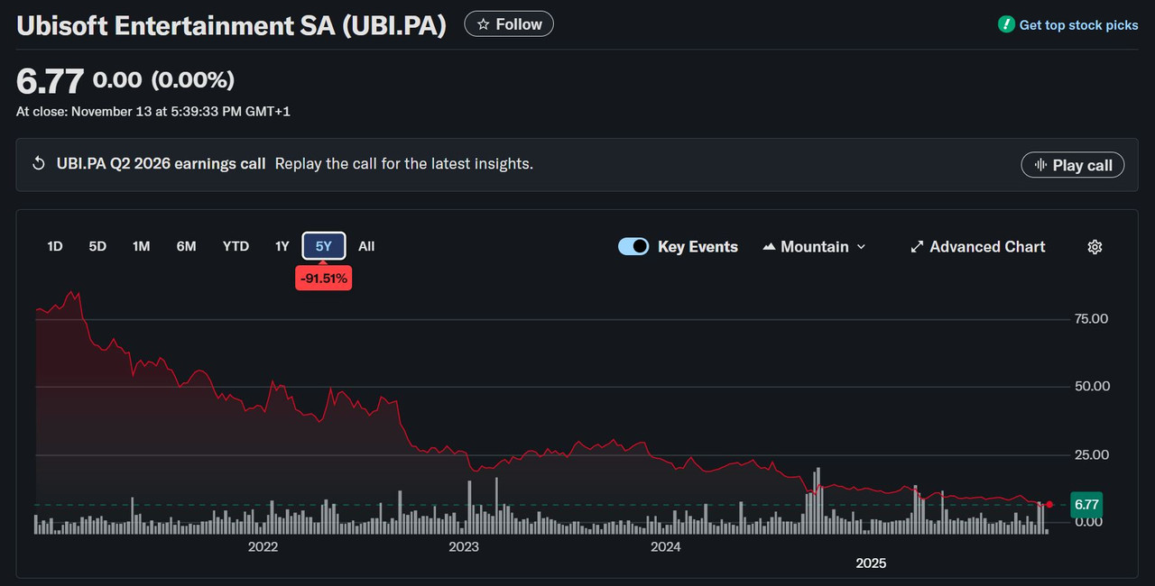Choose the 1Y range
The image size is (1155, 586).
(282, 246)
